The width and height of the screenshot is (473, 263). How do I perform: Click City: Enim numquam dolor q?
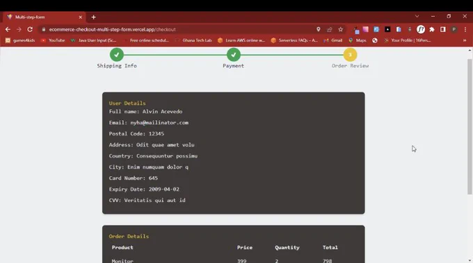pos(149,167)
